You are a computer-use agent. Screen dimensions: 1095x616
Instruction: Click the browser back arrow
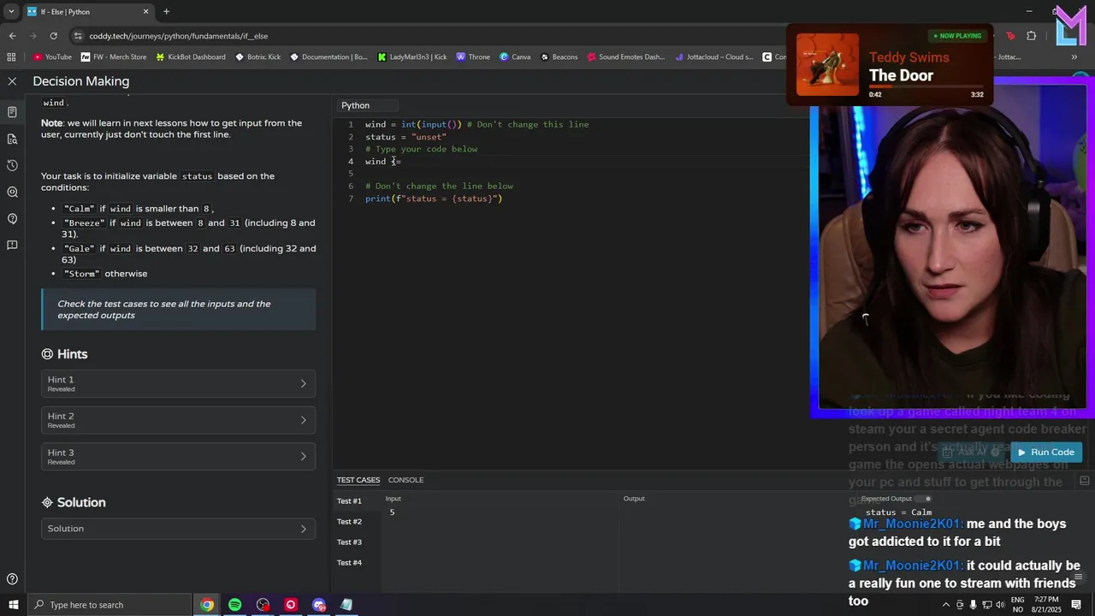(x=12, y=36)
